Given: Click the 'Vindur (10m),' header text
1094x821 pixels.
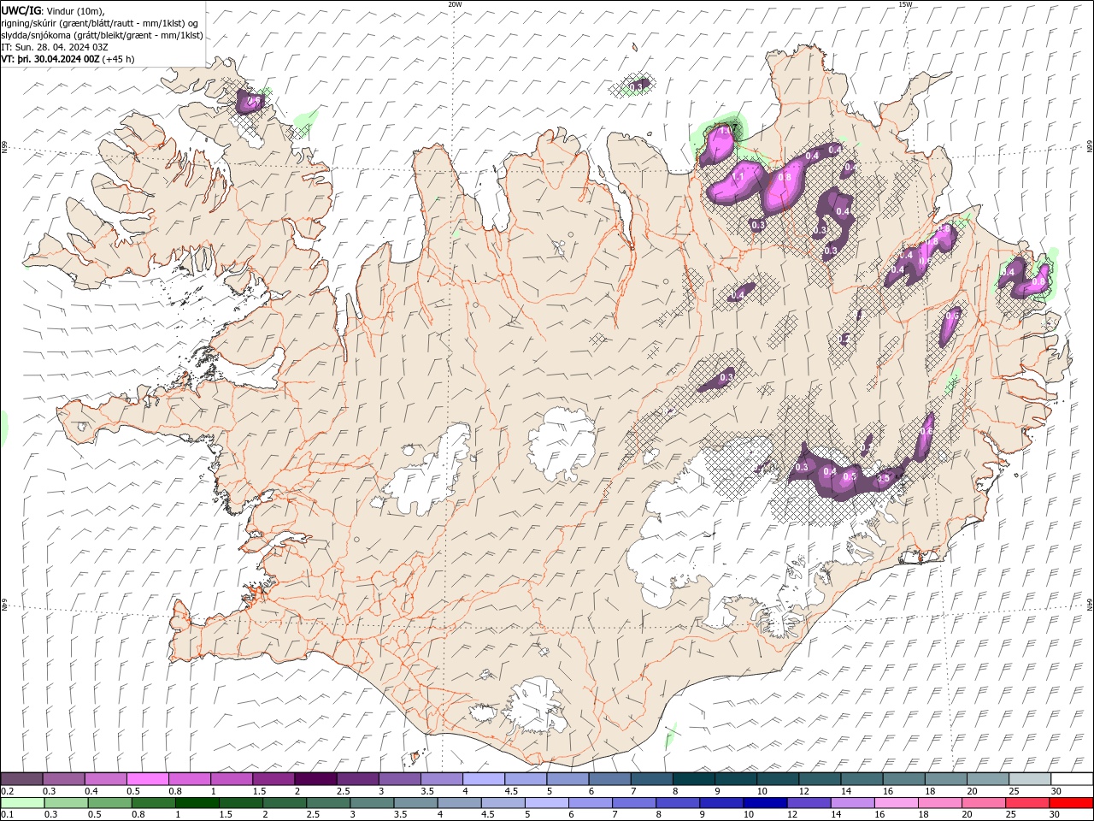Looking at the screenshot, I should [74, 10].
